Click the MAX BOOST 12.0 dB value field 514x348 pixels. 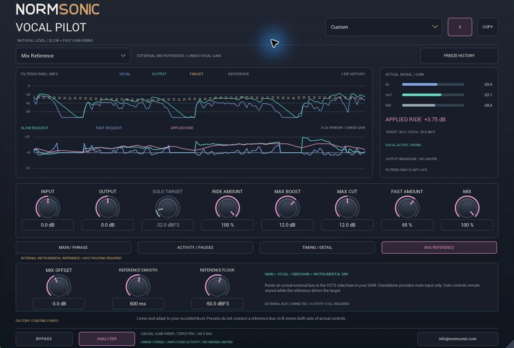287,225
